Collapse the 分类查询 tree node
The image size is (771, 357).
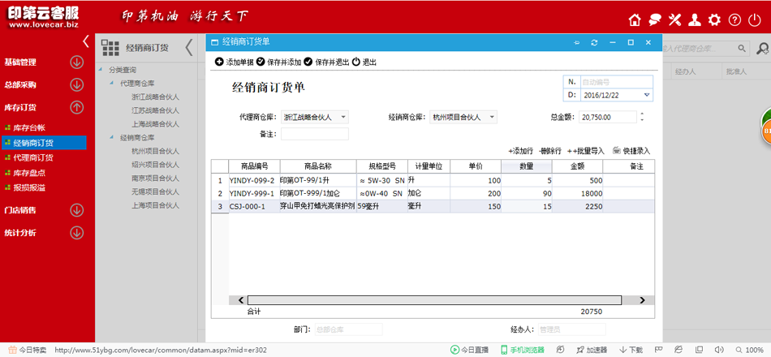click(x=101, y=70)
